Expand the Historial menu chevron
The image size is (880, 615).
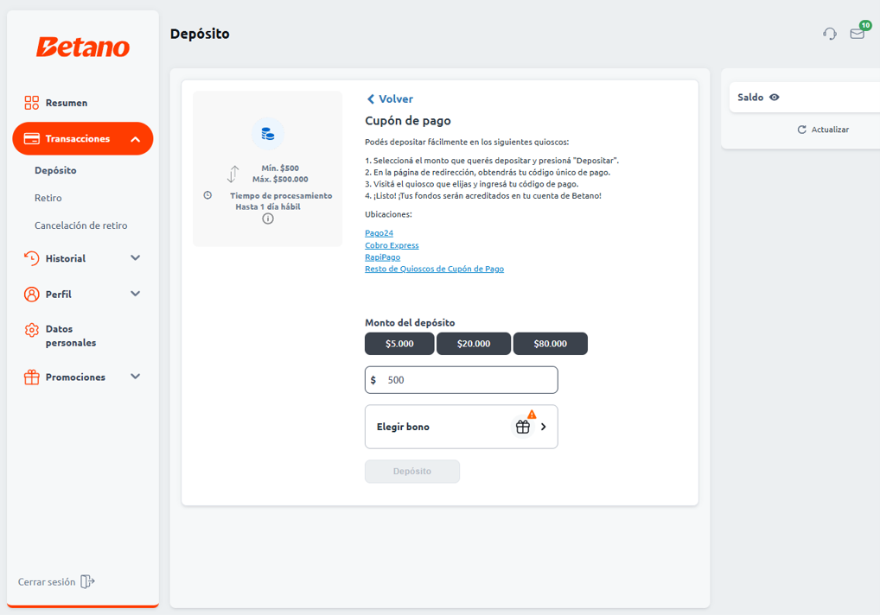[135, 258]
